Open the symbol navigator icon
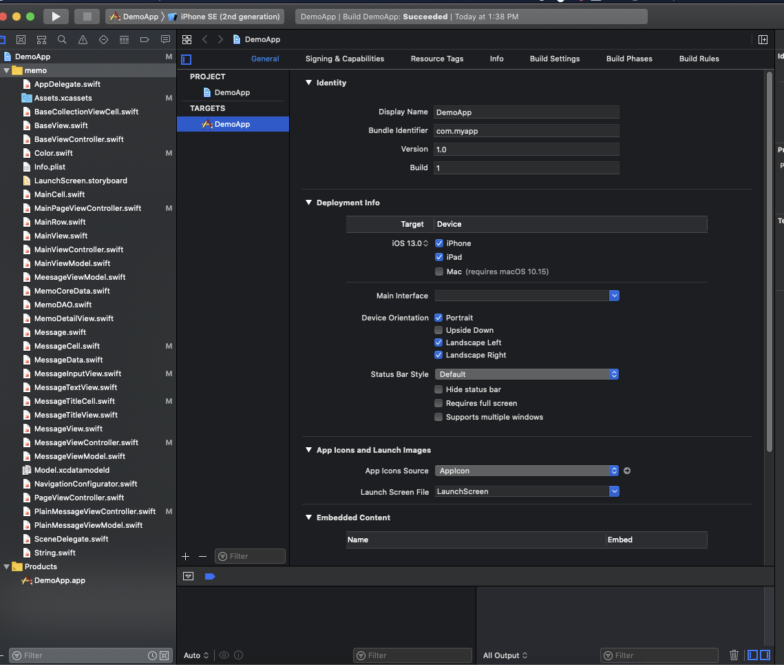 pos(41,39)
